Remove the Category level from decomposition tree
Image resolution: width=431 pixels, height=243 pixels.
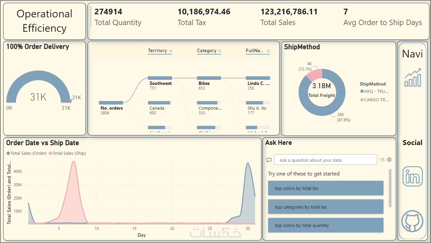coord(220,51)
